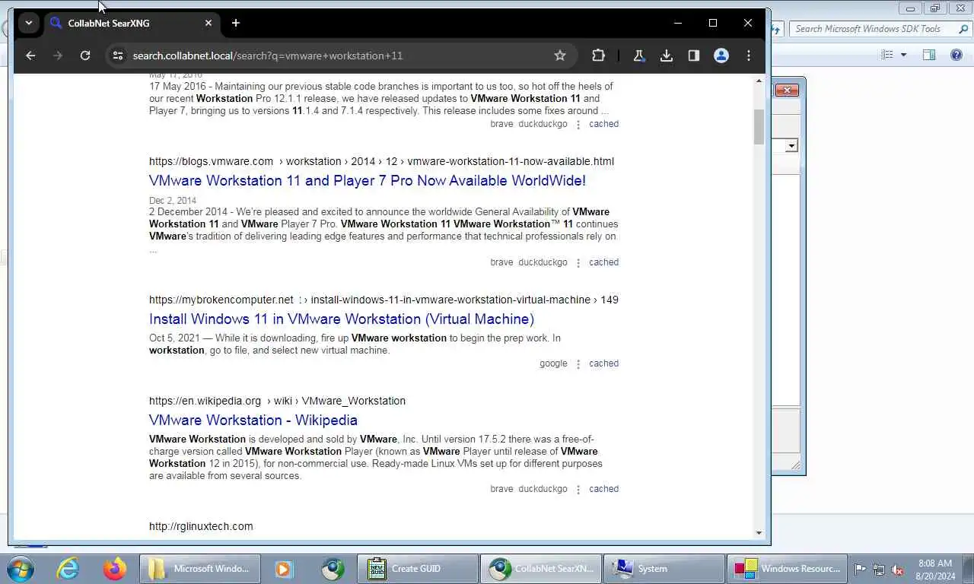This screenshot has height=584, width=974.
Task: Show Chrome downloads
Action: pyautogui.click(x=666, y=56)
